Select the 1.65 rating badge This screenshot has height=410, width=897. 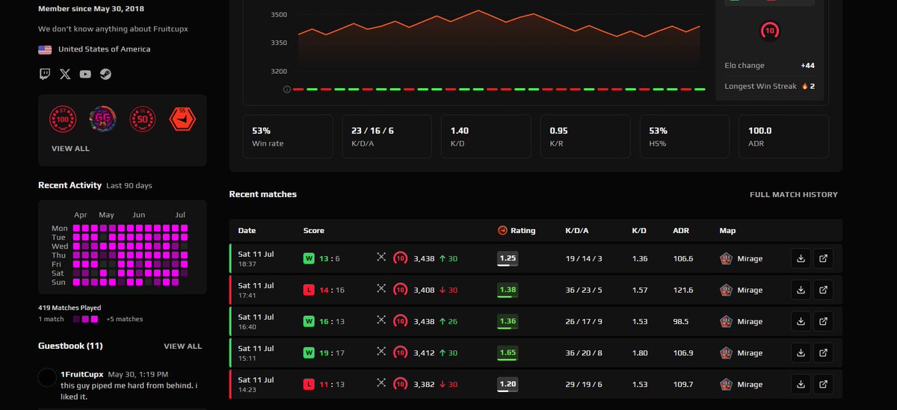(508, 352)
